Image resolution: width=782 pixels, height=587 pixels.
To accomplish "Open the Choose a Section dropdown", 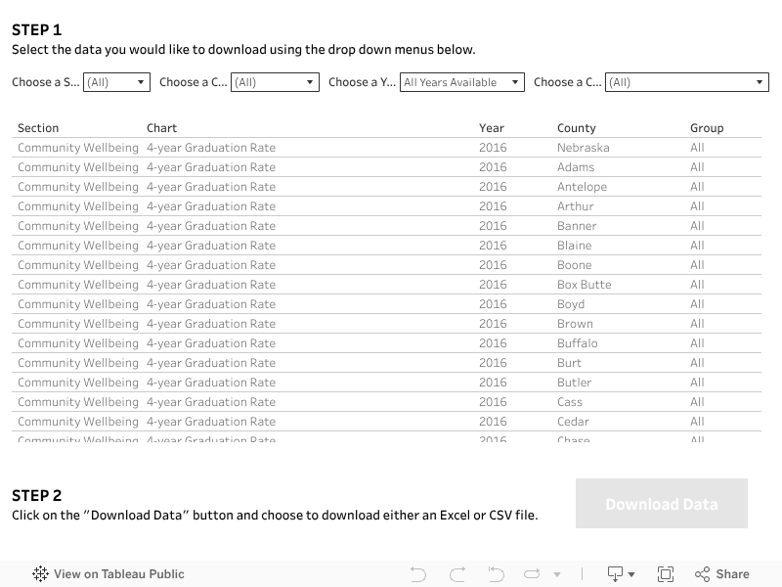I will 116,83.
